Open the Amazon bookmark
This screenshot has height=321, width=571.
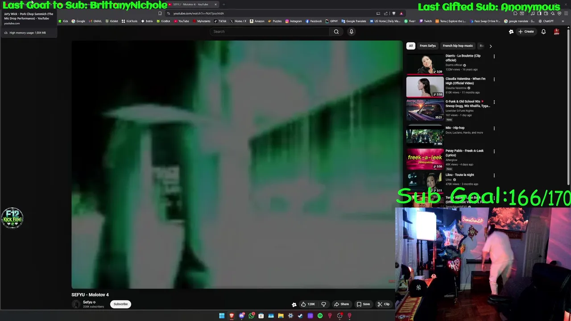257,21
